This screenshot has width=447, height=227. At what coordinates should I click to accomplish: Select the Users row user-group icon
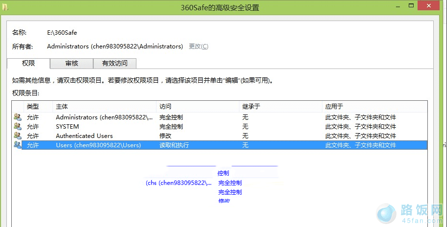18,145
